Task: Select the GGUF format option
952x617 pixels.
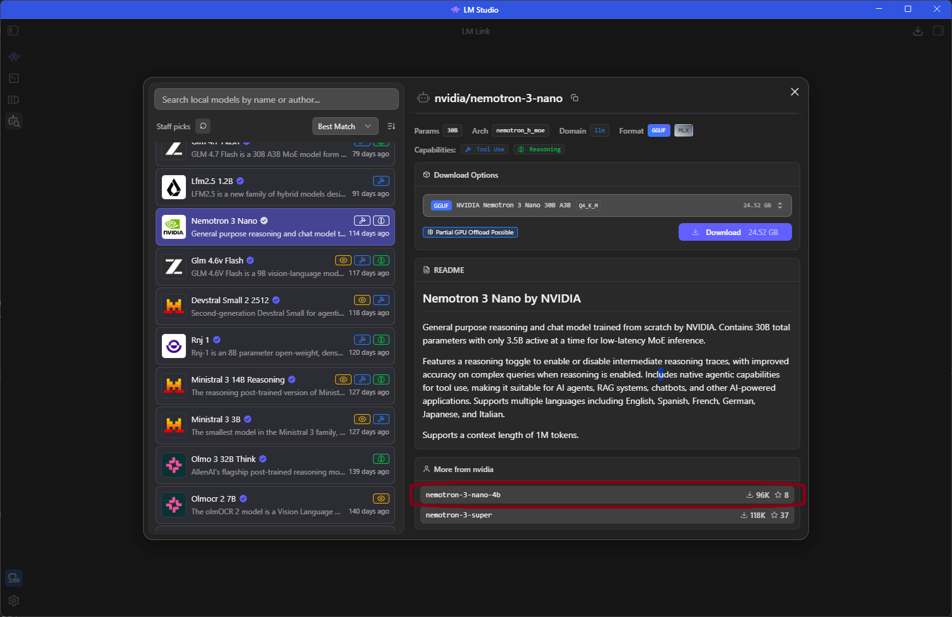Action: tap(659, 130)
